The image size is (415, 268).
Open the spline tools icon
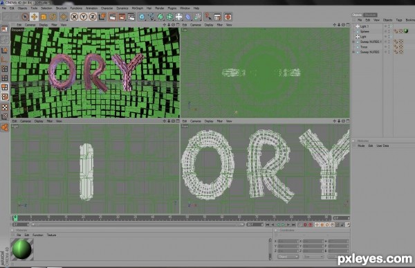[x=151, y=17]
